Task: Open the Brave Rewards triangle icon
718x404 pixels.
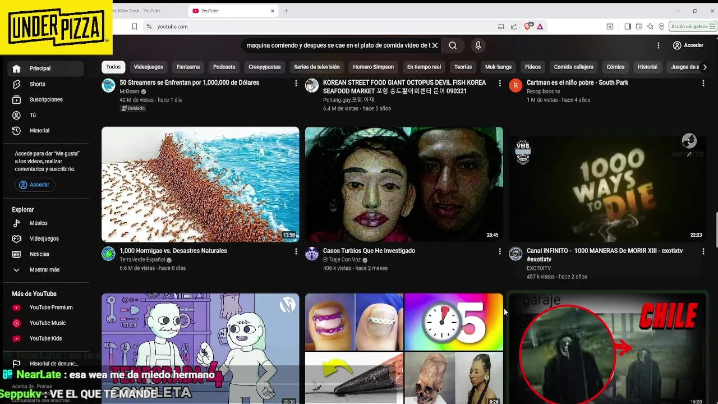Action: [x=540, y=26]
